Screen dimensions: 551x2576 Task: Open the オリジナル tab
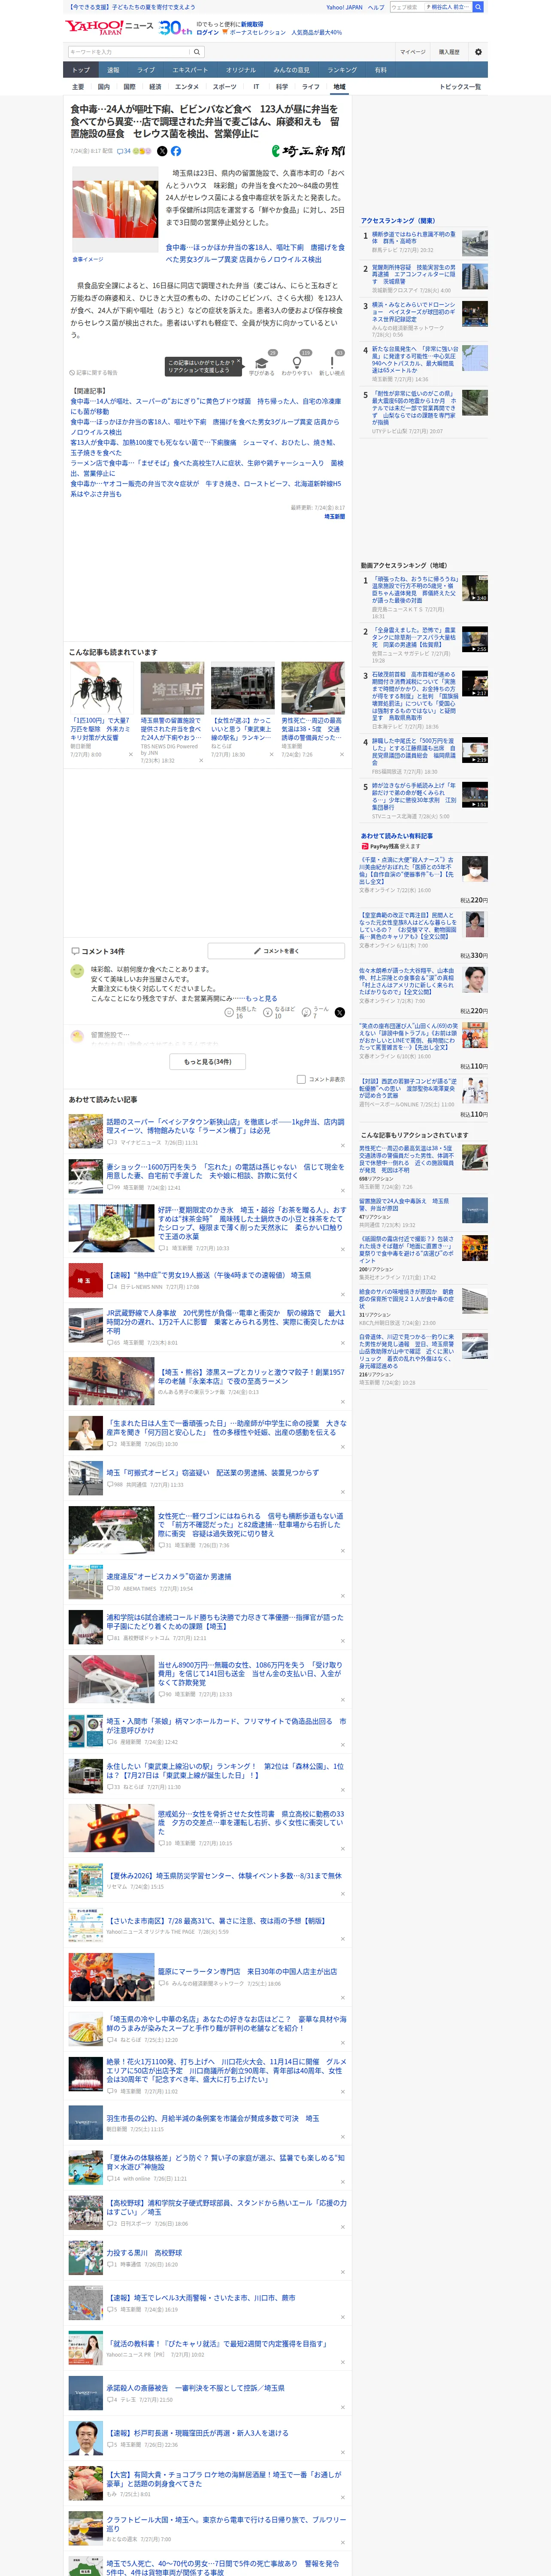click(x=241, y=70)
